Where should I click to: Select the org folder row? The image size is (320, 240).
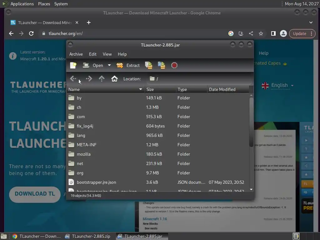[x=158, y=173]
